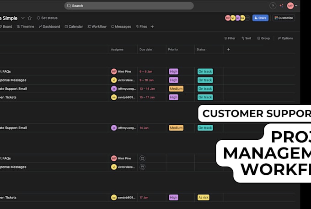
Task: Expand the project title dropdown chevron
Action: point(23,18)
